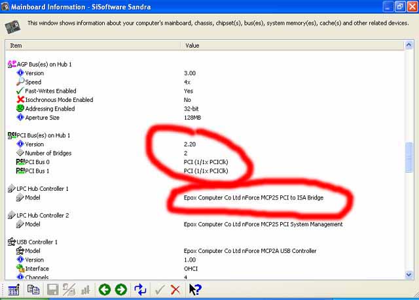Viewport: 419px width, 300px height.
Task: Click the vertical scrollbar thumb
Action: pyautogui.click(x=409, y=158)
